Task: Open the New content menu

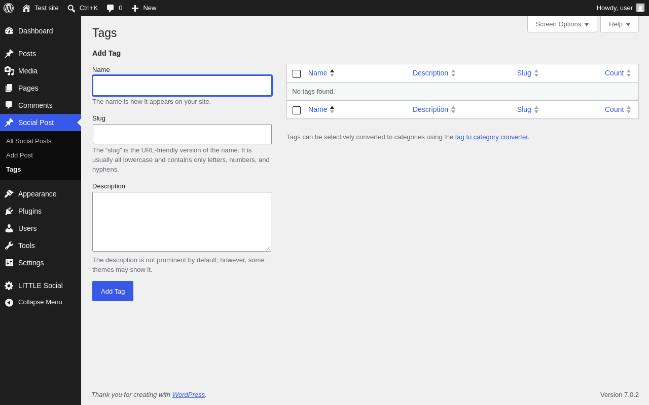Action: pos(144,8)
